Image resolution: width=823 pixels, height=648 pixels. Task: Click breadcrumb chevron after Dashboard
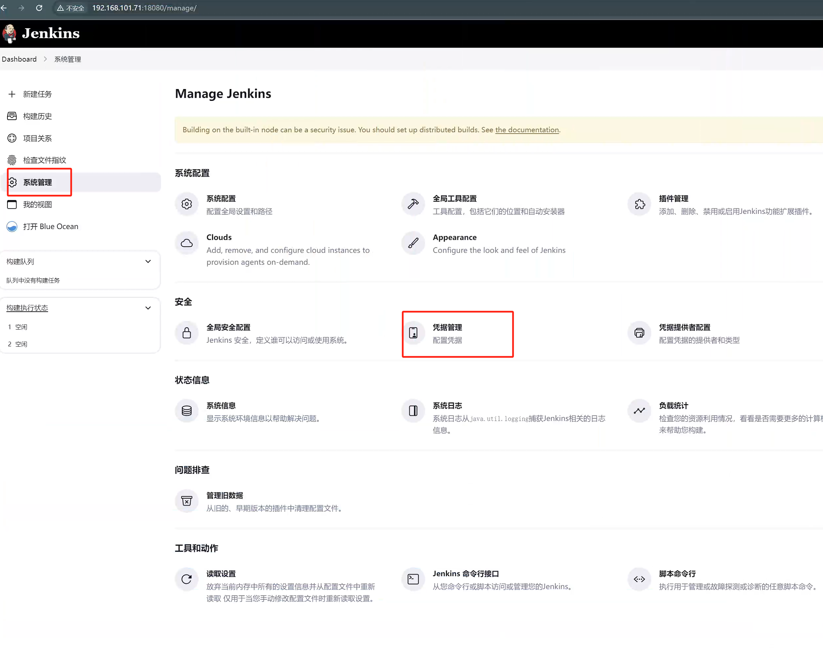click(46, 59)
